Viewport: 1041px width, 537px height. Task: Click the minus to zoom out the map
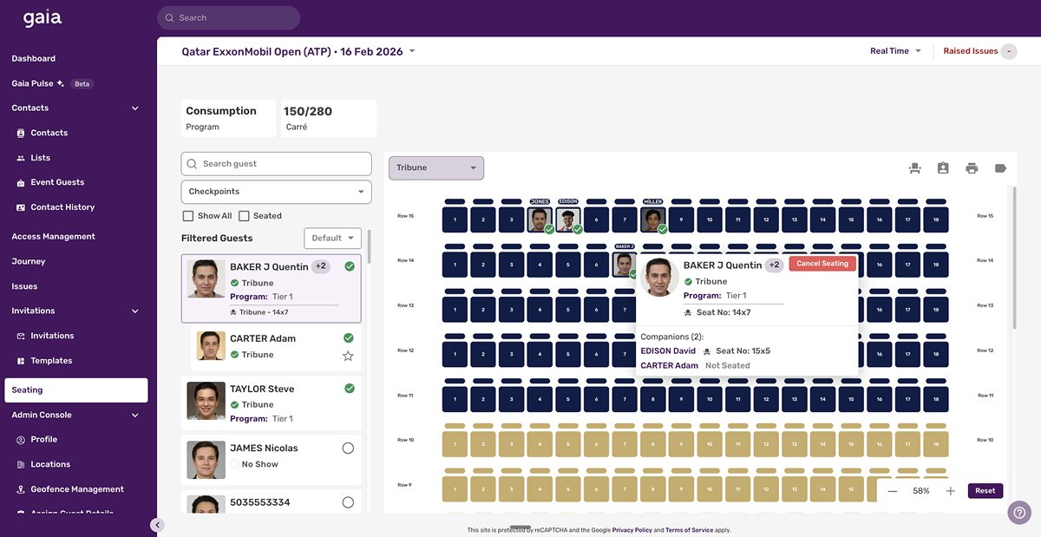click(x=893, y=490)
